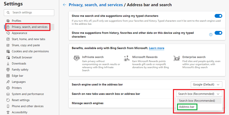Screen dimensions: 229x115
Task: Collapse the Search box (Recommended) dropdown
Action: click(199, 94)
